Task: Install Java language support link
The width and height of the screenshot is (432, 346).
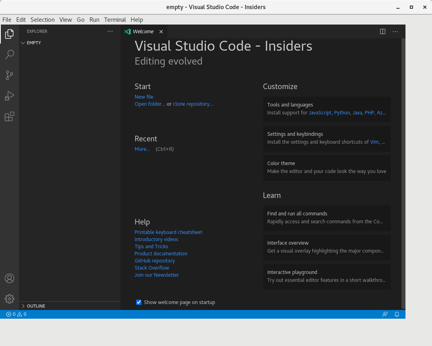Action: coord(357,113)
